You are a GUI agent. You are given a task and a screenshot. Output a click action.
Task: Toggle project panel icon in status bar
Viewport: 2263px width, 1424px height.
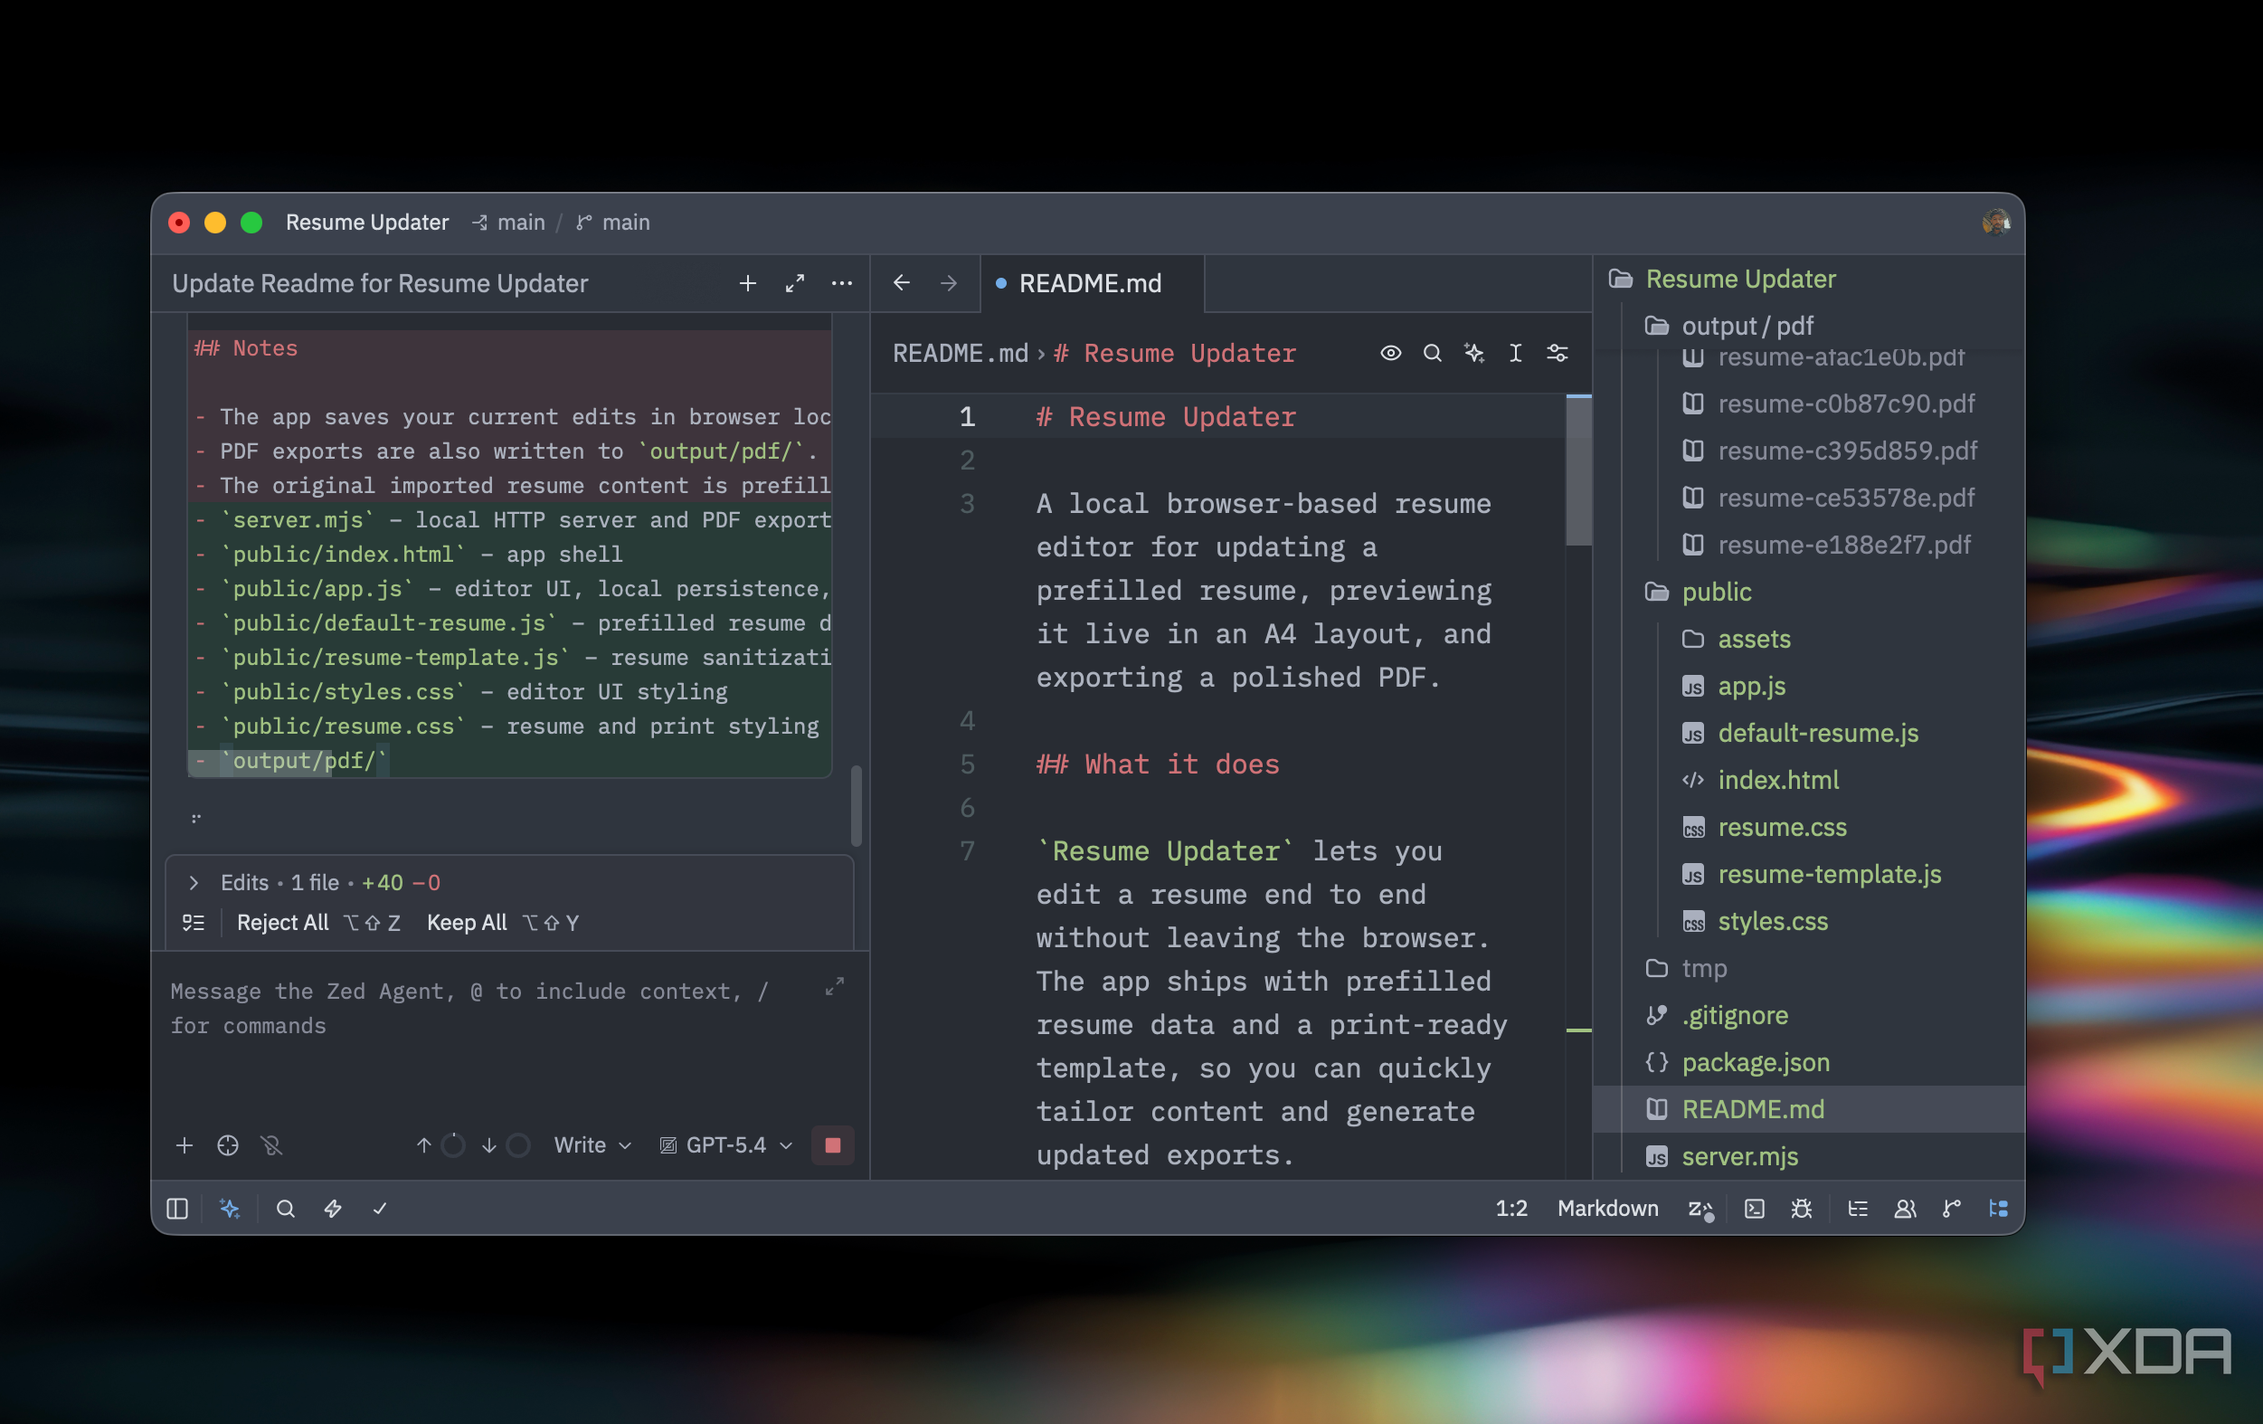[x=1998, y=1208]
